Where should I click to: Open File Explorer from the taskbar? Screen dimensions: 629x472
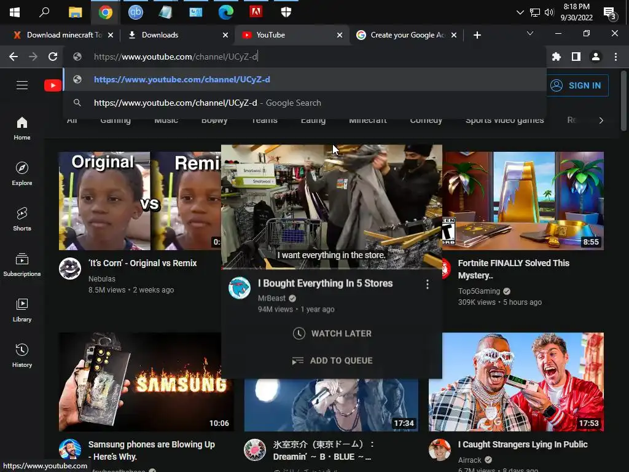(75, 12)
